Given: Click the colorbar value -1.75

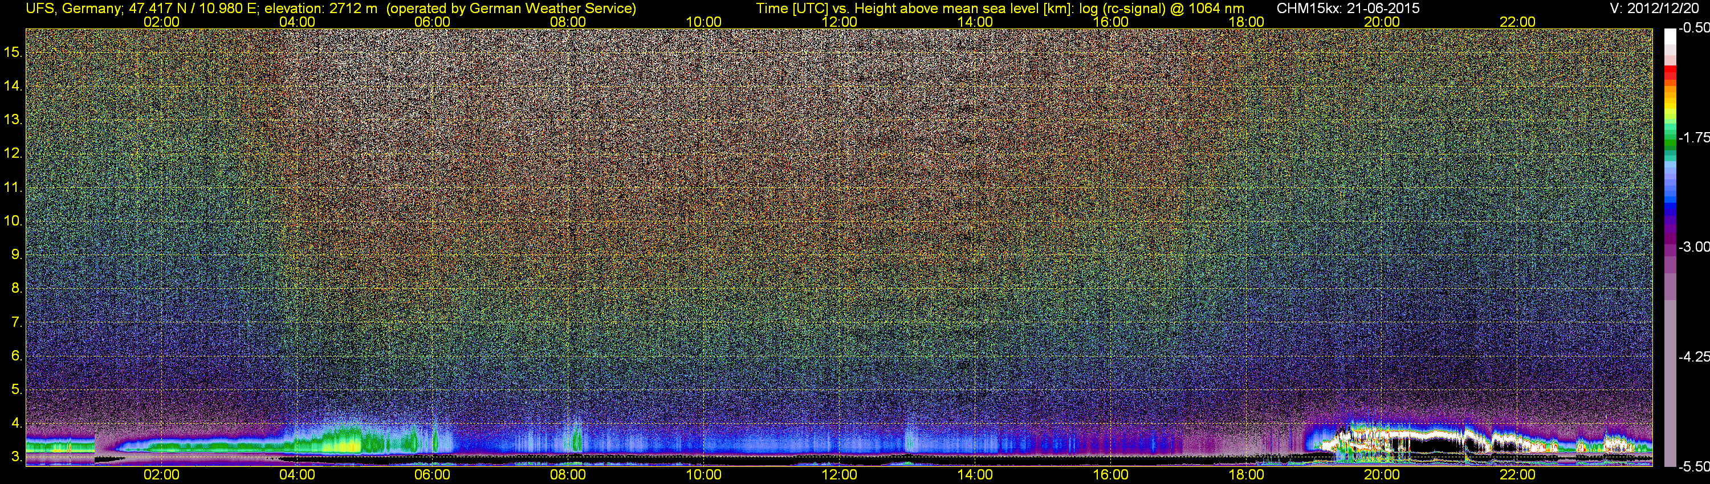Looking at the screenshot, I should (1694, 137).
